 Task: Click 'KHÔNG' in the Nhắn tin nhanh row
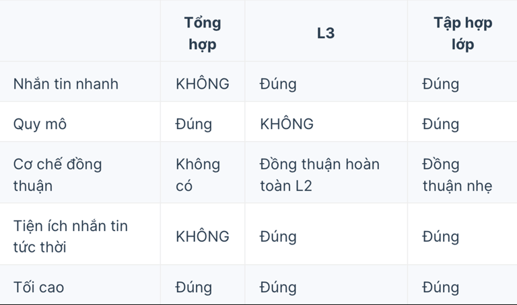[x=203, y=83]
